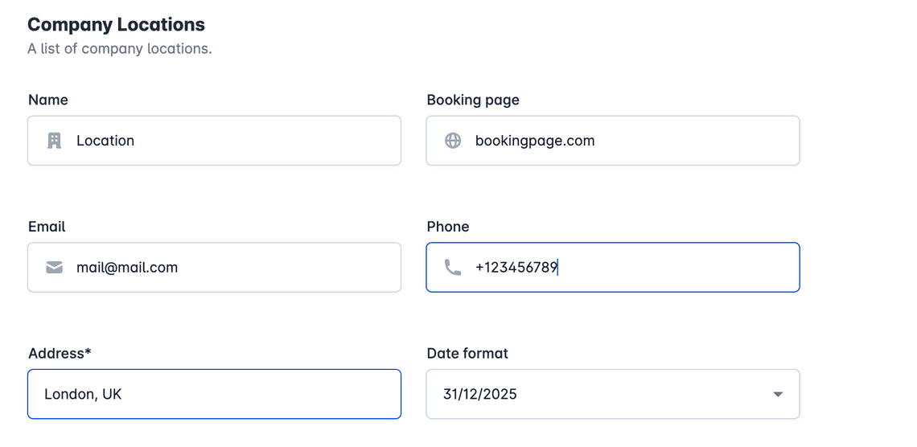The width and height of the screenshot is (917, 447).
Task: Click the Booking page label
Action: (473, 100)
